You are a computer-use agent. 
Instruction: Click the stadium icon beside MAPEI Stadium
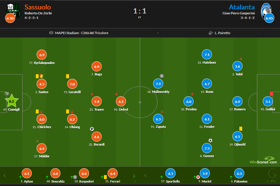[51, 33]
